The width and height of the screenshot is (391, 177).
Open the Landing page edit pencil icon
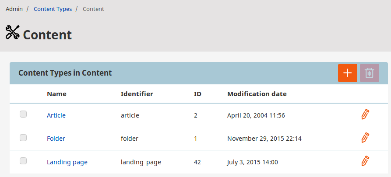click(x=365, y=161)
